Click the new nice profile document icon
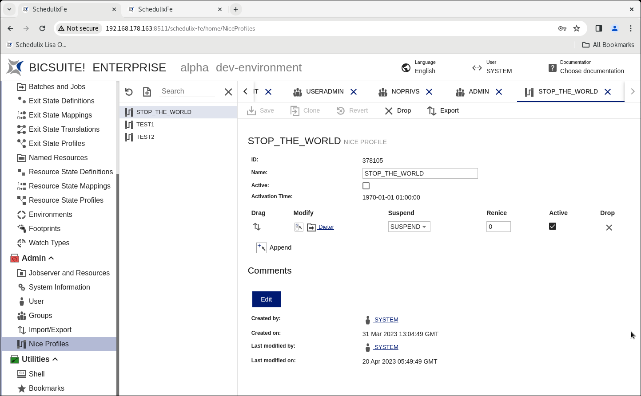This screenshot has height=396, width=641. (147, 92)
